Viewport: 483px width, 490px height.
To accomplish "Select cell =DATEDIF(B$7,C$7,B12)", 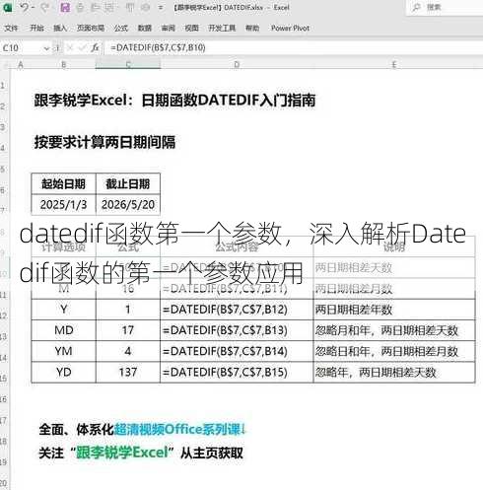I will (237, 310).
